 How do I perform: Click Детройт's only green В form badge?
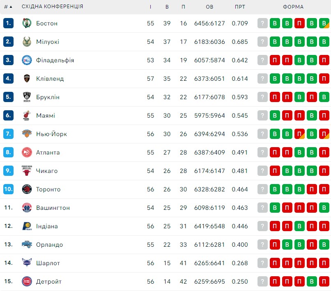(x=312, y=281)
